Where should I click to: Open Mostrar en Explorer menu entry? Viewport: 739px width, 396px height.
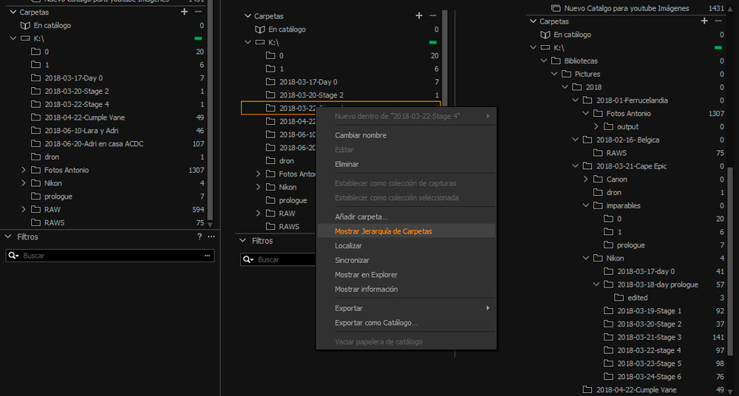click(x=366, y=275)
